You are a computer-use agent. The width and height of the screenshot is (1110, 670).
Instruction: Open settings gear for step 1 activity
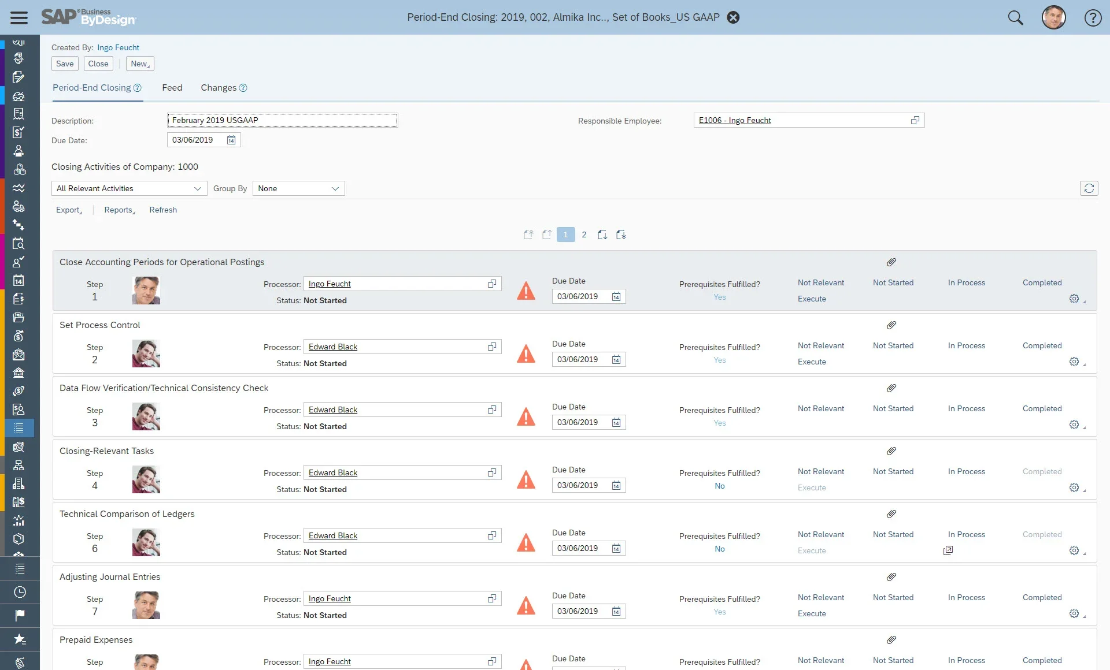1074,299
